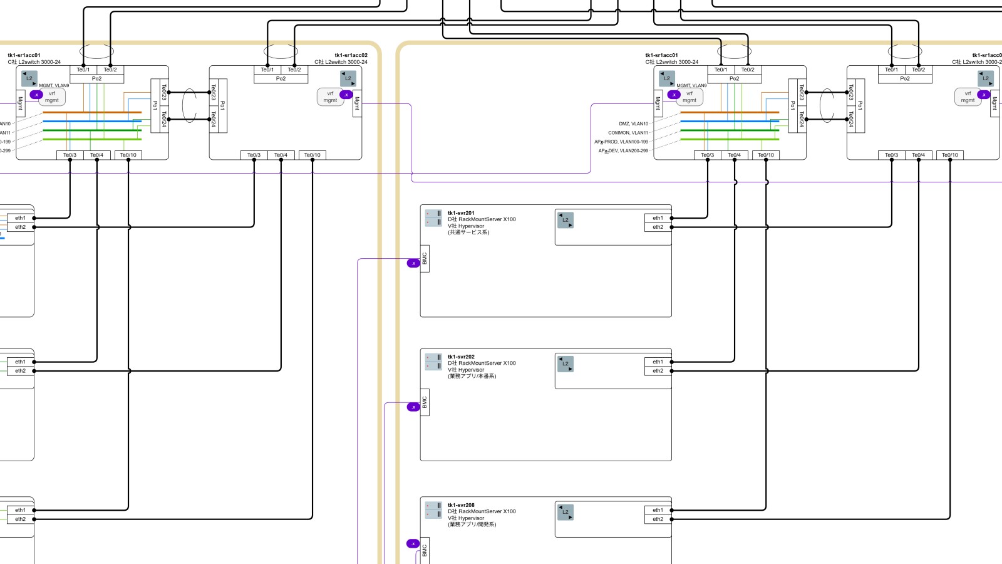Viewport: 1002px width, 564px height.
Task: Click the purple badge on tk1-svr201 BMC
Action: pos(413,263)
